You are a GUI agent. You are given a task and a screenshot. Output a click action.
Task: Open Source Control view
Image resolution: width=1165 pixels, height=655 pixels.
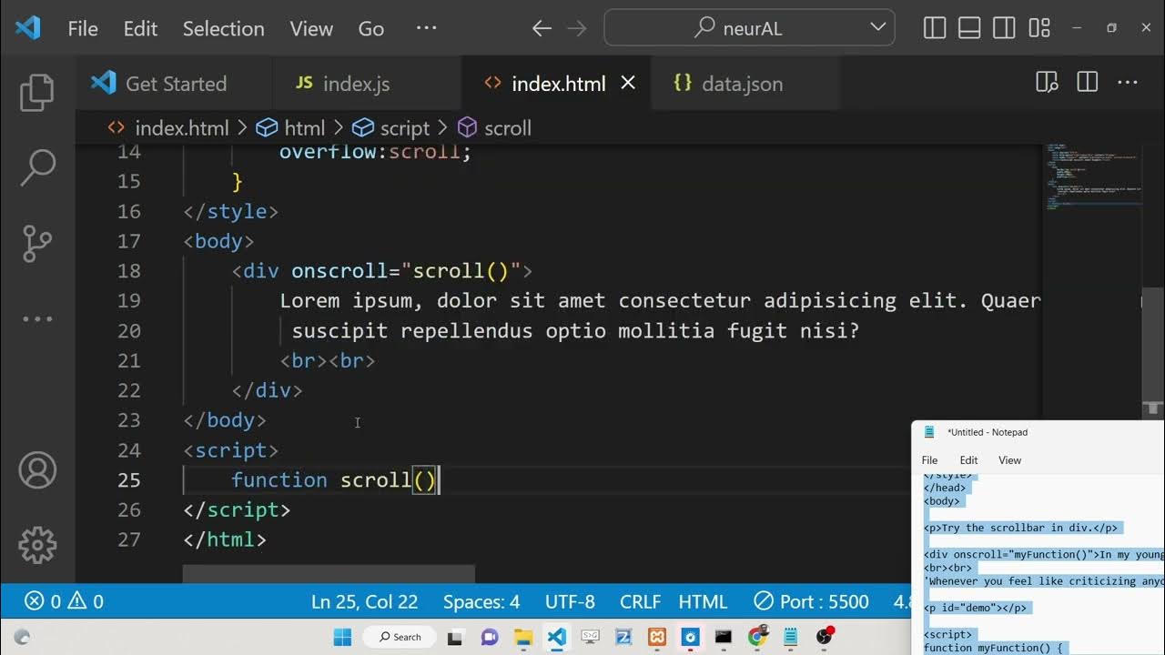[x=37, y=243]
